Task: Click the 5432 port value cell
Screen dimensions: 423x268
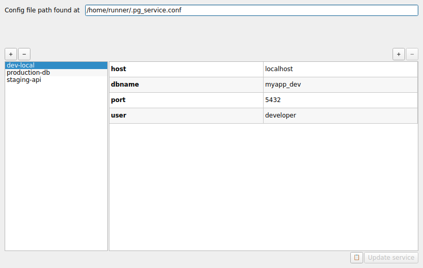Action: (x=340, y=100)
